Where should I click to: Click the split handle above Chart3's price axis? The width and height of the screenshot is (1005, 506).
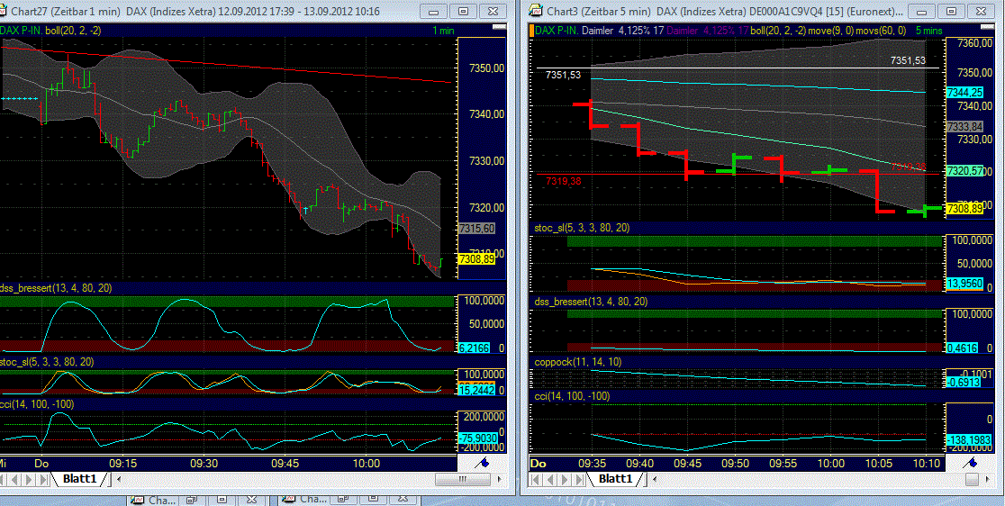pyautogui.click(x=986, y=28)
